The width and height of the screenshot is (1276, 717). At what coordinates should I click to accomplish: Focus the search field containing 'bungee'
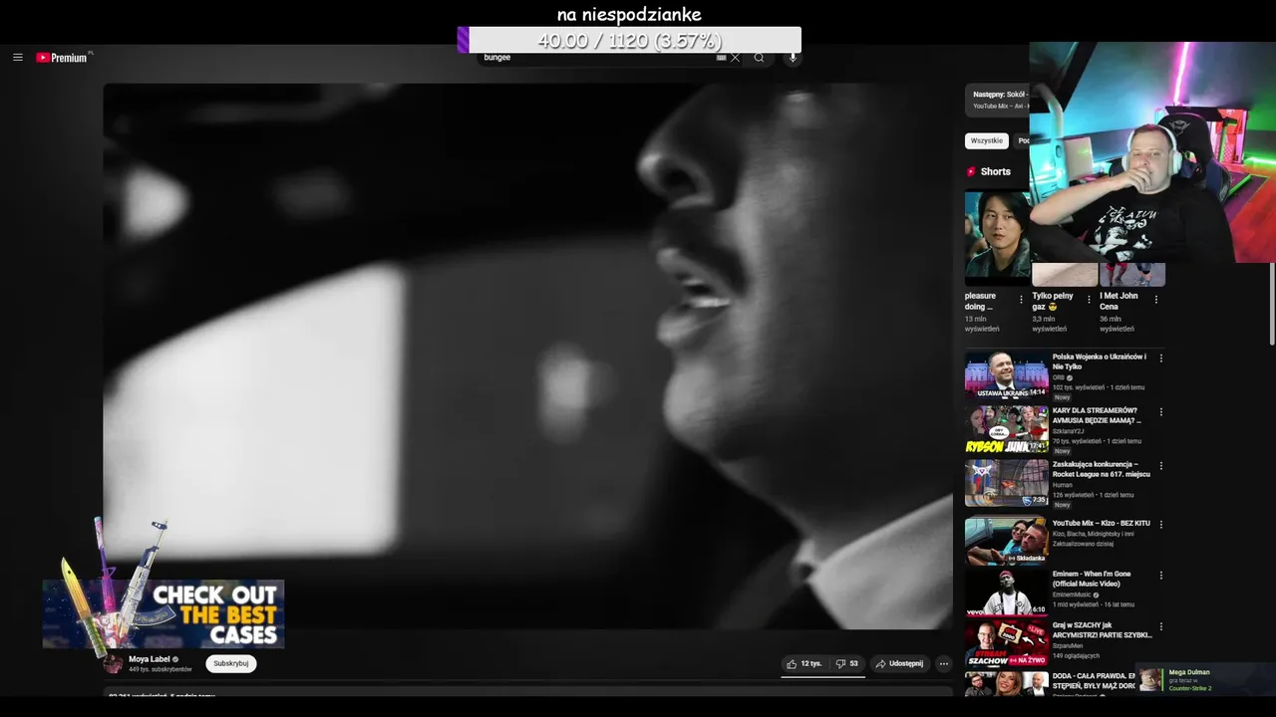[x=596, y=58]
